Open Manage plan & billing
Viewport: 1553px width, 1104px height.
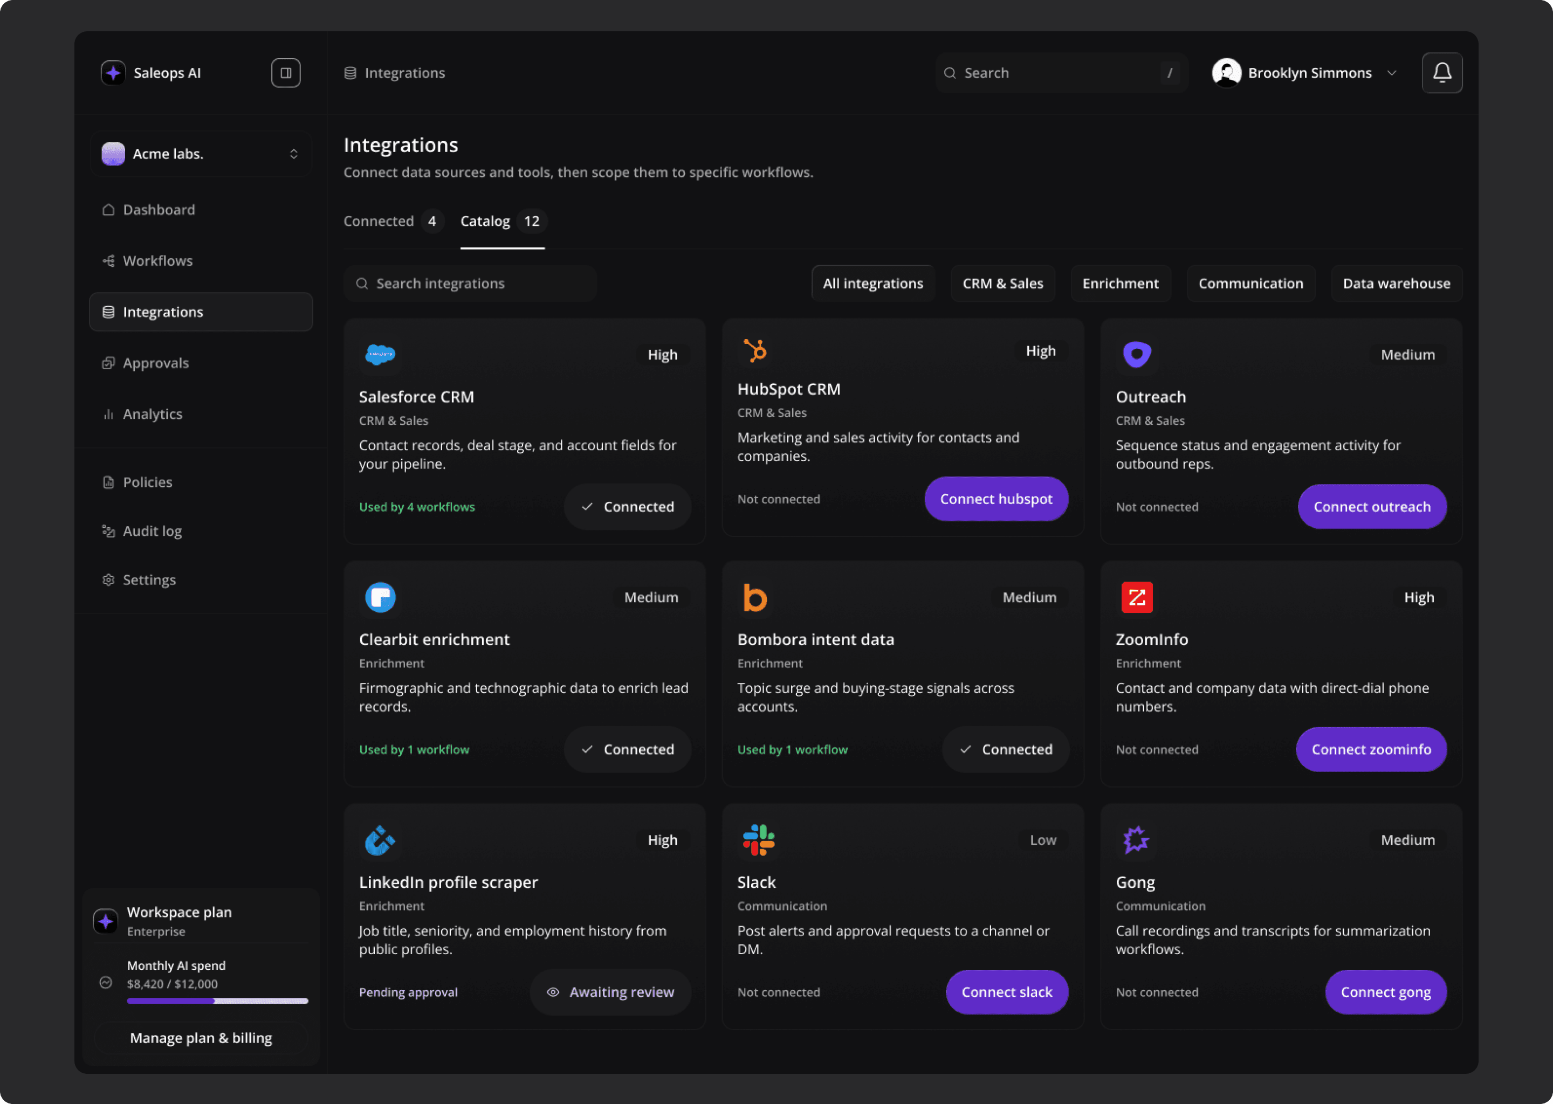pos(201,1037)
